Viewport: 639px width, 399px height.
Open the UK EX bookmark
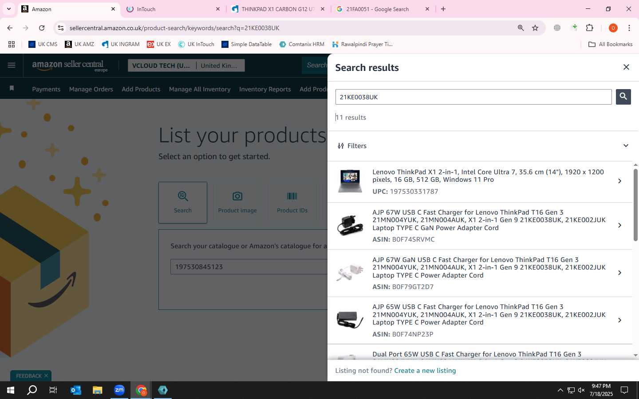[159, 44]
